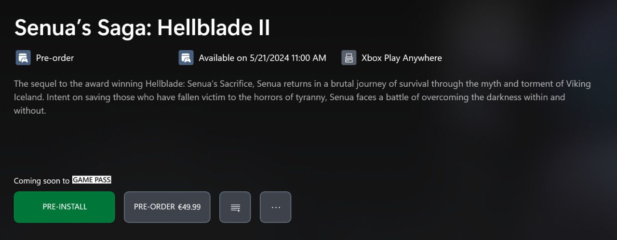Viewport: 617px width, 240px height.
Task: Click the "Available on" text
Action: point(223,58)
